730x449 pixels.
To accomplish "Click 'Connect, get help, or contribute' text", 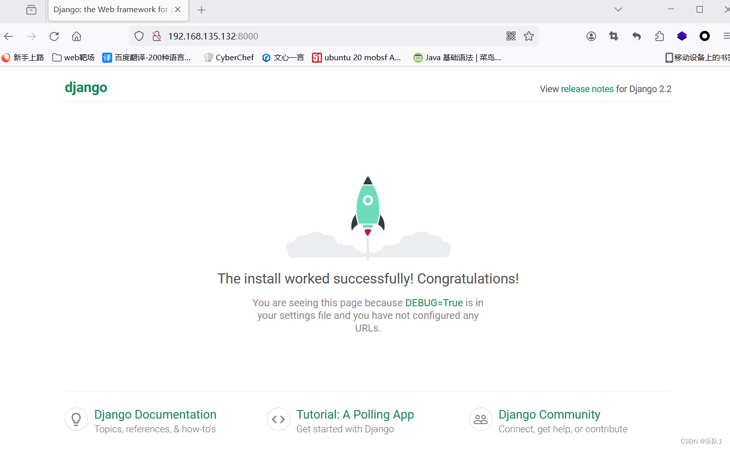I will pyautogui.click(x=563, y=429).
